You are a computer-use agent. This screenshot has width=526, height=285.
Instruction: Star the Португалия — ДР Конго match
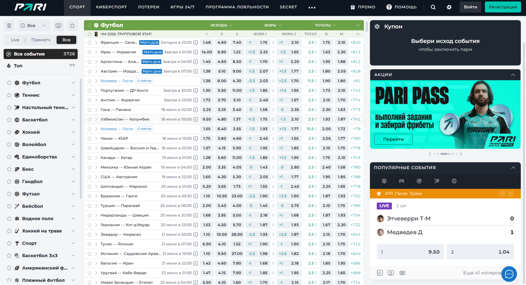pos(89,91)
